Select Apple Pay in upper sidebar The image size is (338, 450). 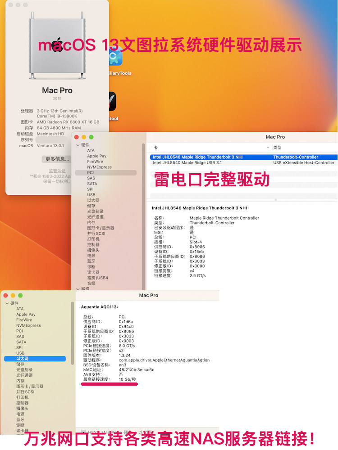pyautogui.click(x=96, y=156)
